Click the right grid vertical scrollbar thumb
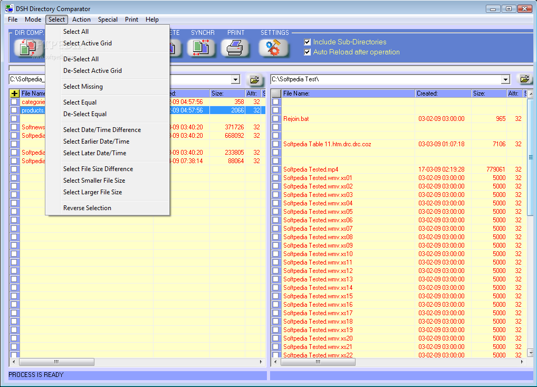Viewport: 537px width, 387px height. 531,157
